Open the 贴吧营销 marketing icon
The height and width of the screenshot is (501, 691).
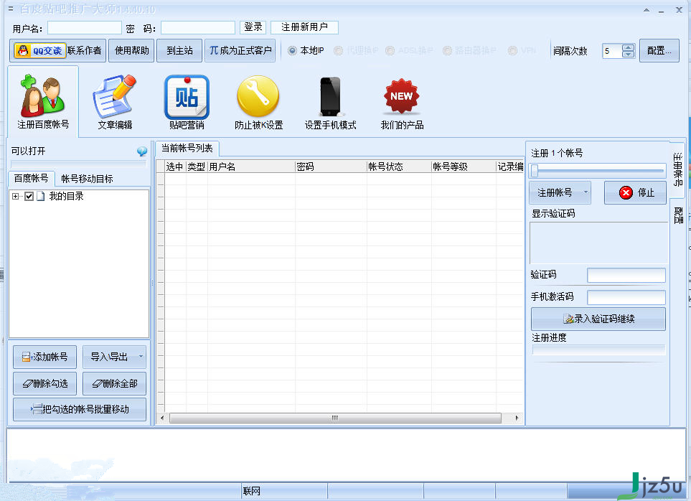pyautogui.click(x=187, y=102)
